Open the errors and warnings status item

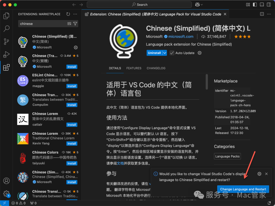pos(19,203)
